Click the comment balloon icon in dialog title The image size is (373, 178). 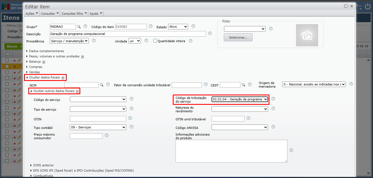pos(346,6)
